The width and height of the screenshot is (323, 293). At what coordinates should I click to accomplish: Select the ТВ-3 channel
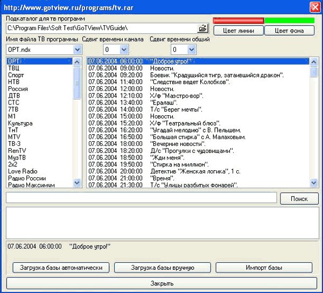[39, 144]
